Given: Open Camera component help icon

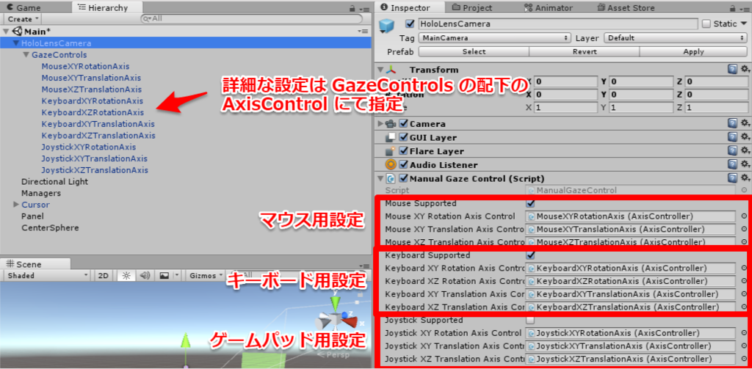Looking at the screenshot, I should (733, 124).
